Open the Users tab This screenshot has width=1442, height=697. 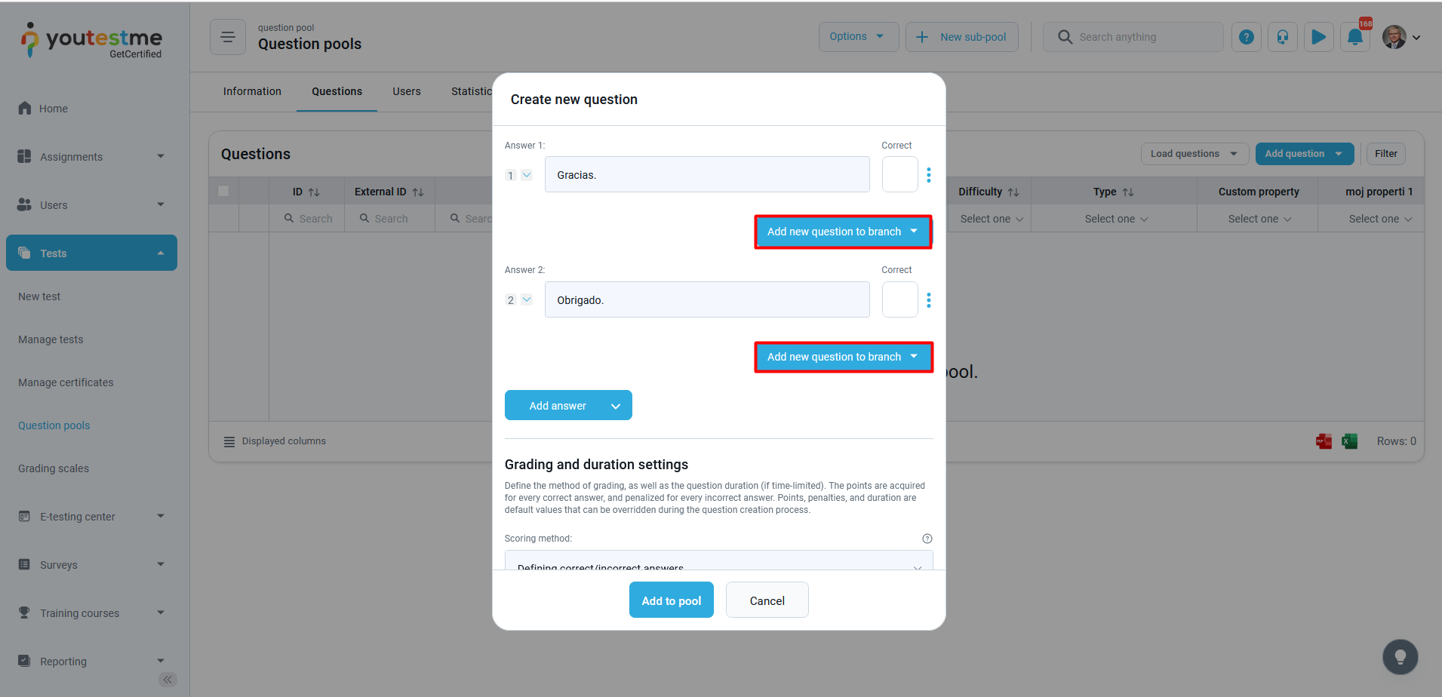point(406,91)
